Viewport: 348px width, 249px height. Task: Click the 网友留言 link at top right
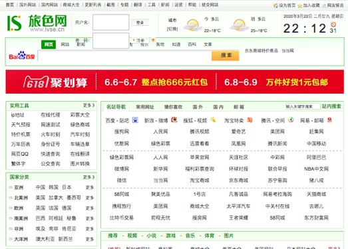point(333,5)
